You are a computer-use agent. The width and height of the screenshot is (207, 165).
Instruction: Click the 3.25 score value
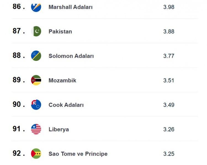click(x=169, y=154)
